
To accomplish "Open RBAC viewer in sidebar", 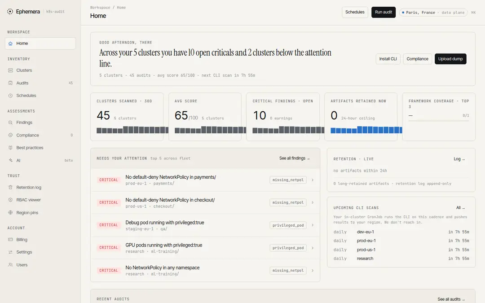I will (x=40, y=200).
